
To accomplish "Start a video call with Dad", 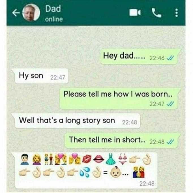I will click(135, 12).
